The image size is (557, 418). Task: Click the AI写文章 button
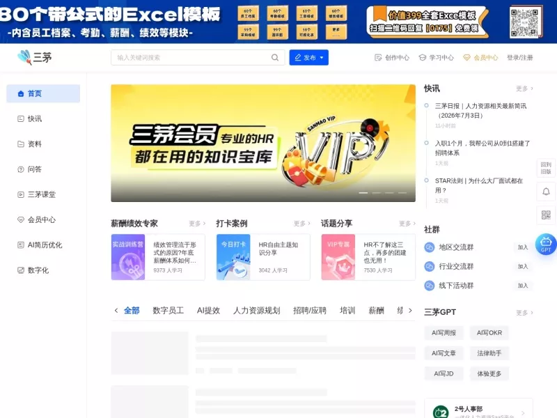[444, 353]
